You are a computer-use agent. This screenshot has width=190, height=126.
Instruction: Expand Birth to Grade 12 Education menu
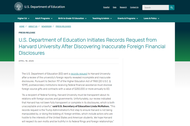pos(72,18)
